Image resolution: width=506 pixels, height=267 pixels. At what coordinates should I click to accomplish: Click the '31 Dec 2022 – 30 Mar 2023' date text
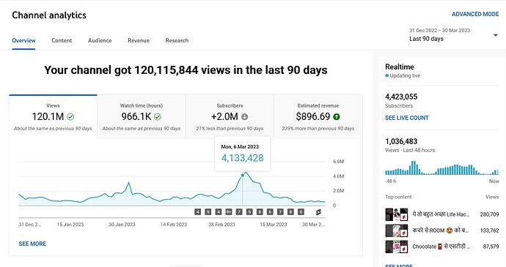[x=439, y=30]
